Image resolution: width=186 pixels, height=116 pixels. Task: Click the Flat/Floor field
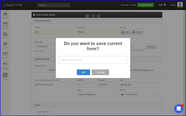pyautogui.click(x=87, y=85)
